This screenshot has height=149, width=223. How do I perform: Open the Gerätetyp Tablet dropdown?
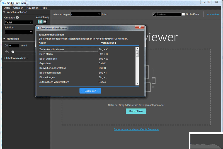[x=18, y=22]
